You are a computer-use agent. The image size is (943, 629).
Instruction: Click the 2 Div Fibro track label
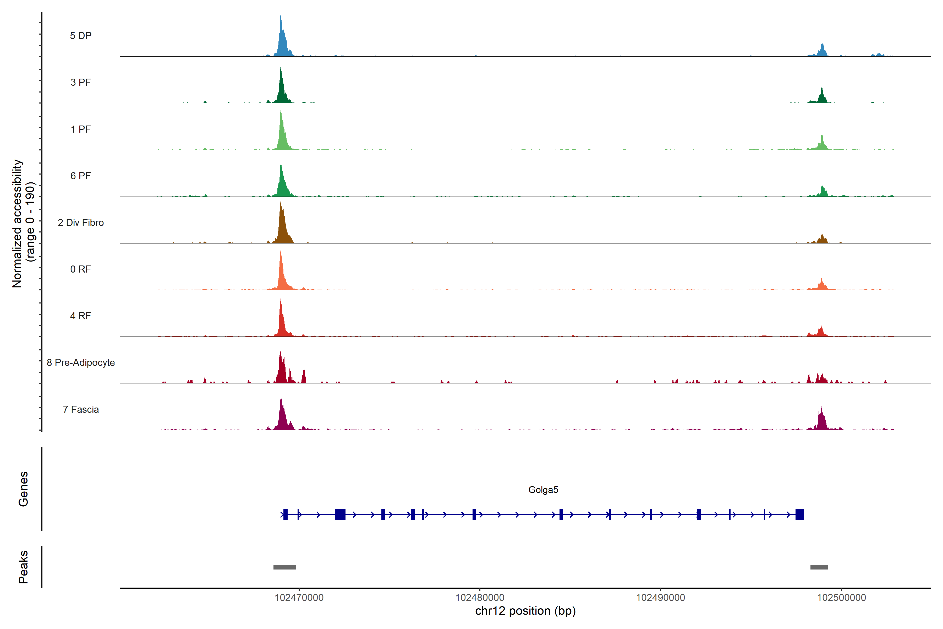point(81,223)
